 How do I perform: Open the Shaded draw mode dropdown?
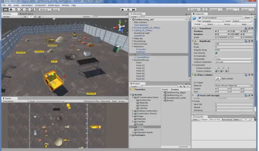click(12, 17)
